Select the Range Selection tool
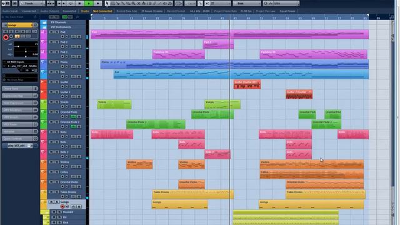This screenshot has width=400, height=225. point(112,3)
